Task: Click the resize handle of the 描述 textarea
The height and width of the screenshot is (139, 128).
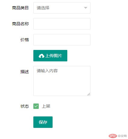Action: (89, 94)
